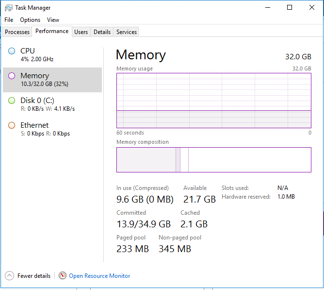
Task: Switch to the Processes tab
Action: tap(17, 32)
